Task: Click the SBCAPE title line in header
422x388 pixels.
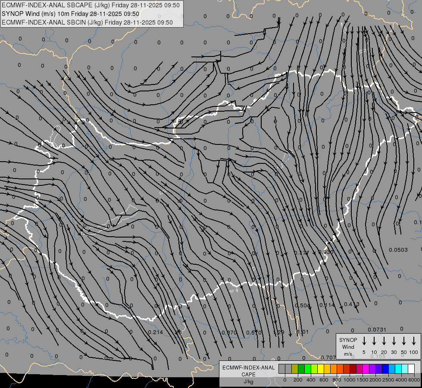Action: point(91,5)
